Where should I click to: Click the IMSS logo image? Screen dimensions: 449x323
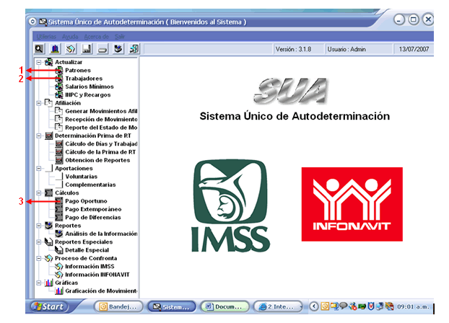(230, 205)
